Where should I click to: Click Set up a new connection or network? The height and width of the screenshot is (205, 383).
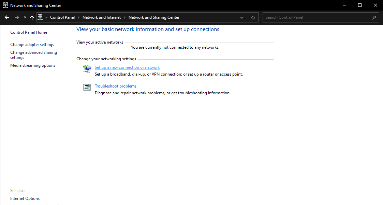(127, 67)
